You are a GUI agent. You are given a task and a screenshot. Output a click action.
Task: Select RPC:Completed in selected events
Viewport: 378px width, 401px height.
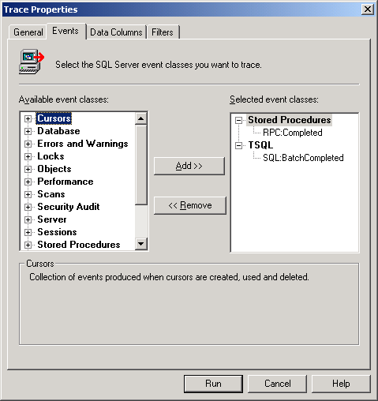tap(293, 133)
